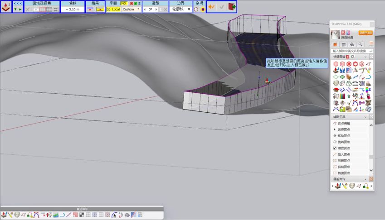The image size is (385, 220).
Task: Click the tools list scrollbar thumb
Action: 371,157
